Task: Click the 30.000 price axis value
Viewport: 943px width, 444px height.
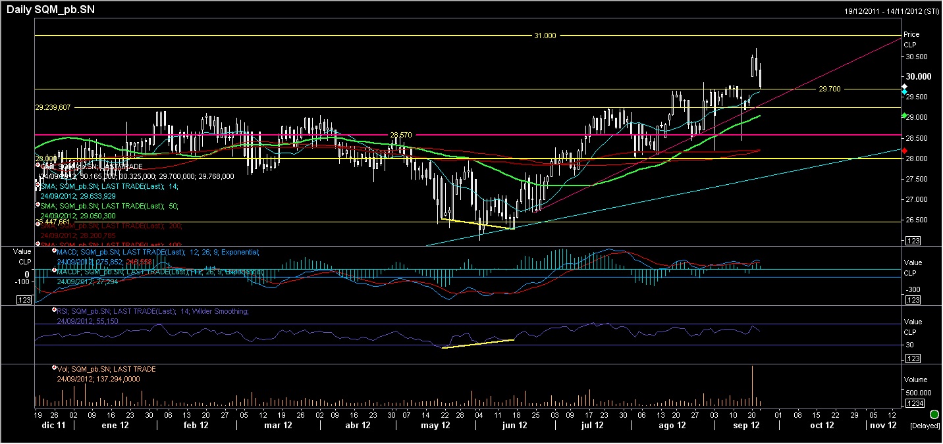Action: pyautogui.click(x=919, y=76)
